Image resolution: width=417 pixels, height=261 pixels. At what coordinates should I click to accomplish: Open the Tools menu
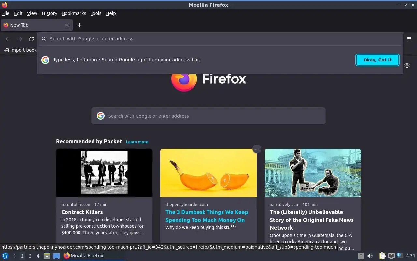pyautogui.click(x=96, y=13)
